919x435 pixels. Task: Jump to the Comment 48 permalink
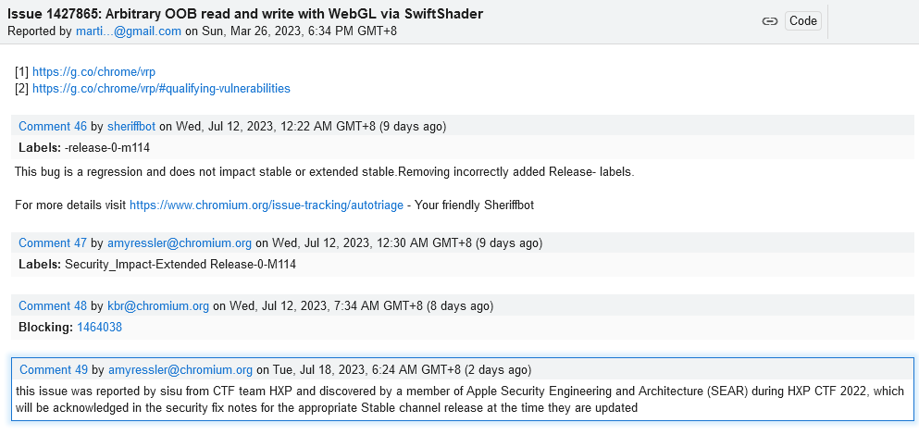pyautogui.click(x=53, y=305)
